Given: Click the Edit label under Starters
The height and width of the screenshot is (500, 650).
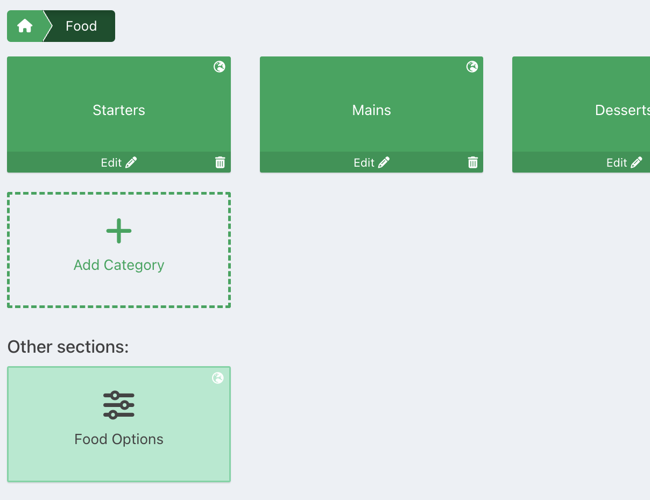Looking at the screenshot, I should click(x=111, y=162).
